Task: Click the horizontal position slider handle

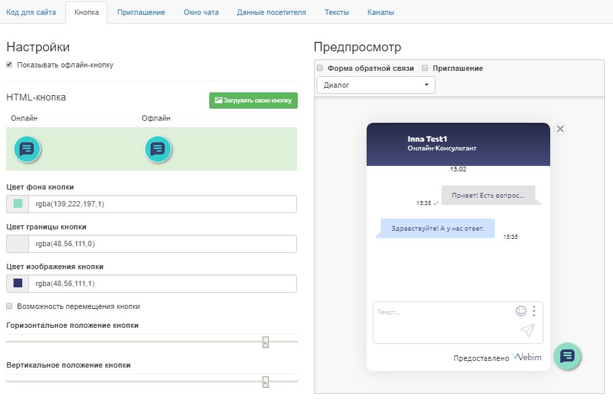Action: 265,342
